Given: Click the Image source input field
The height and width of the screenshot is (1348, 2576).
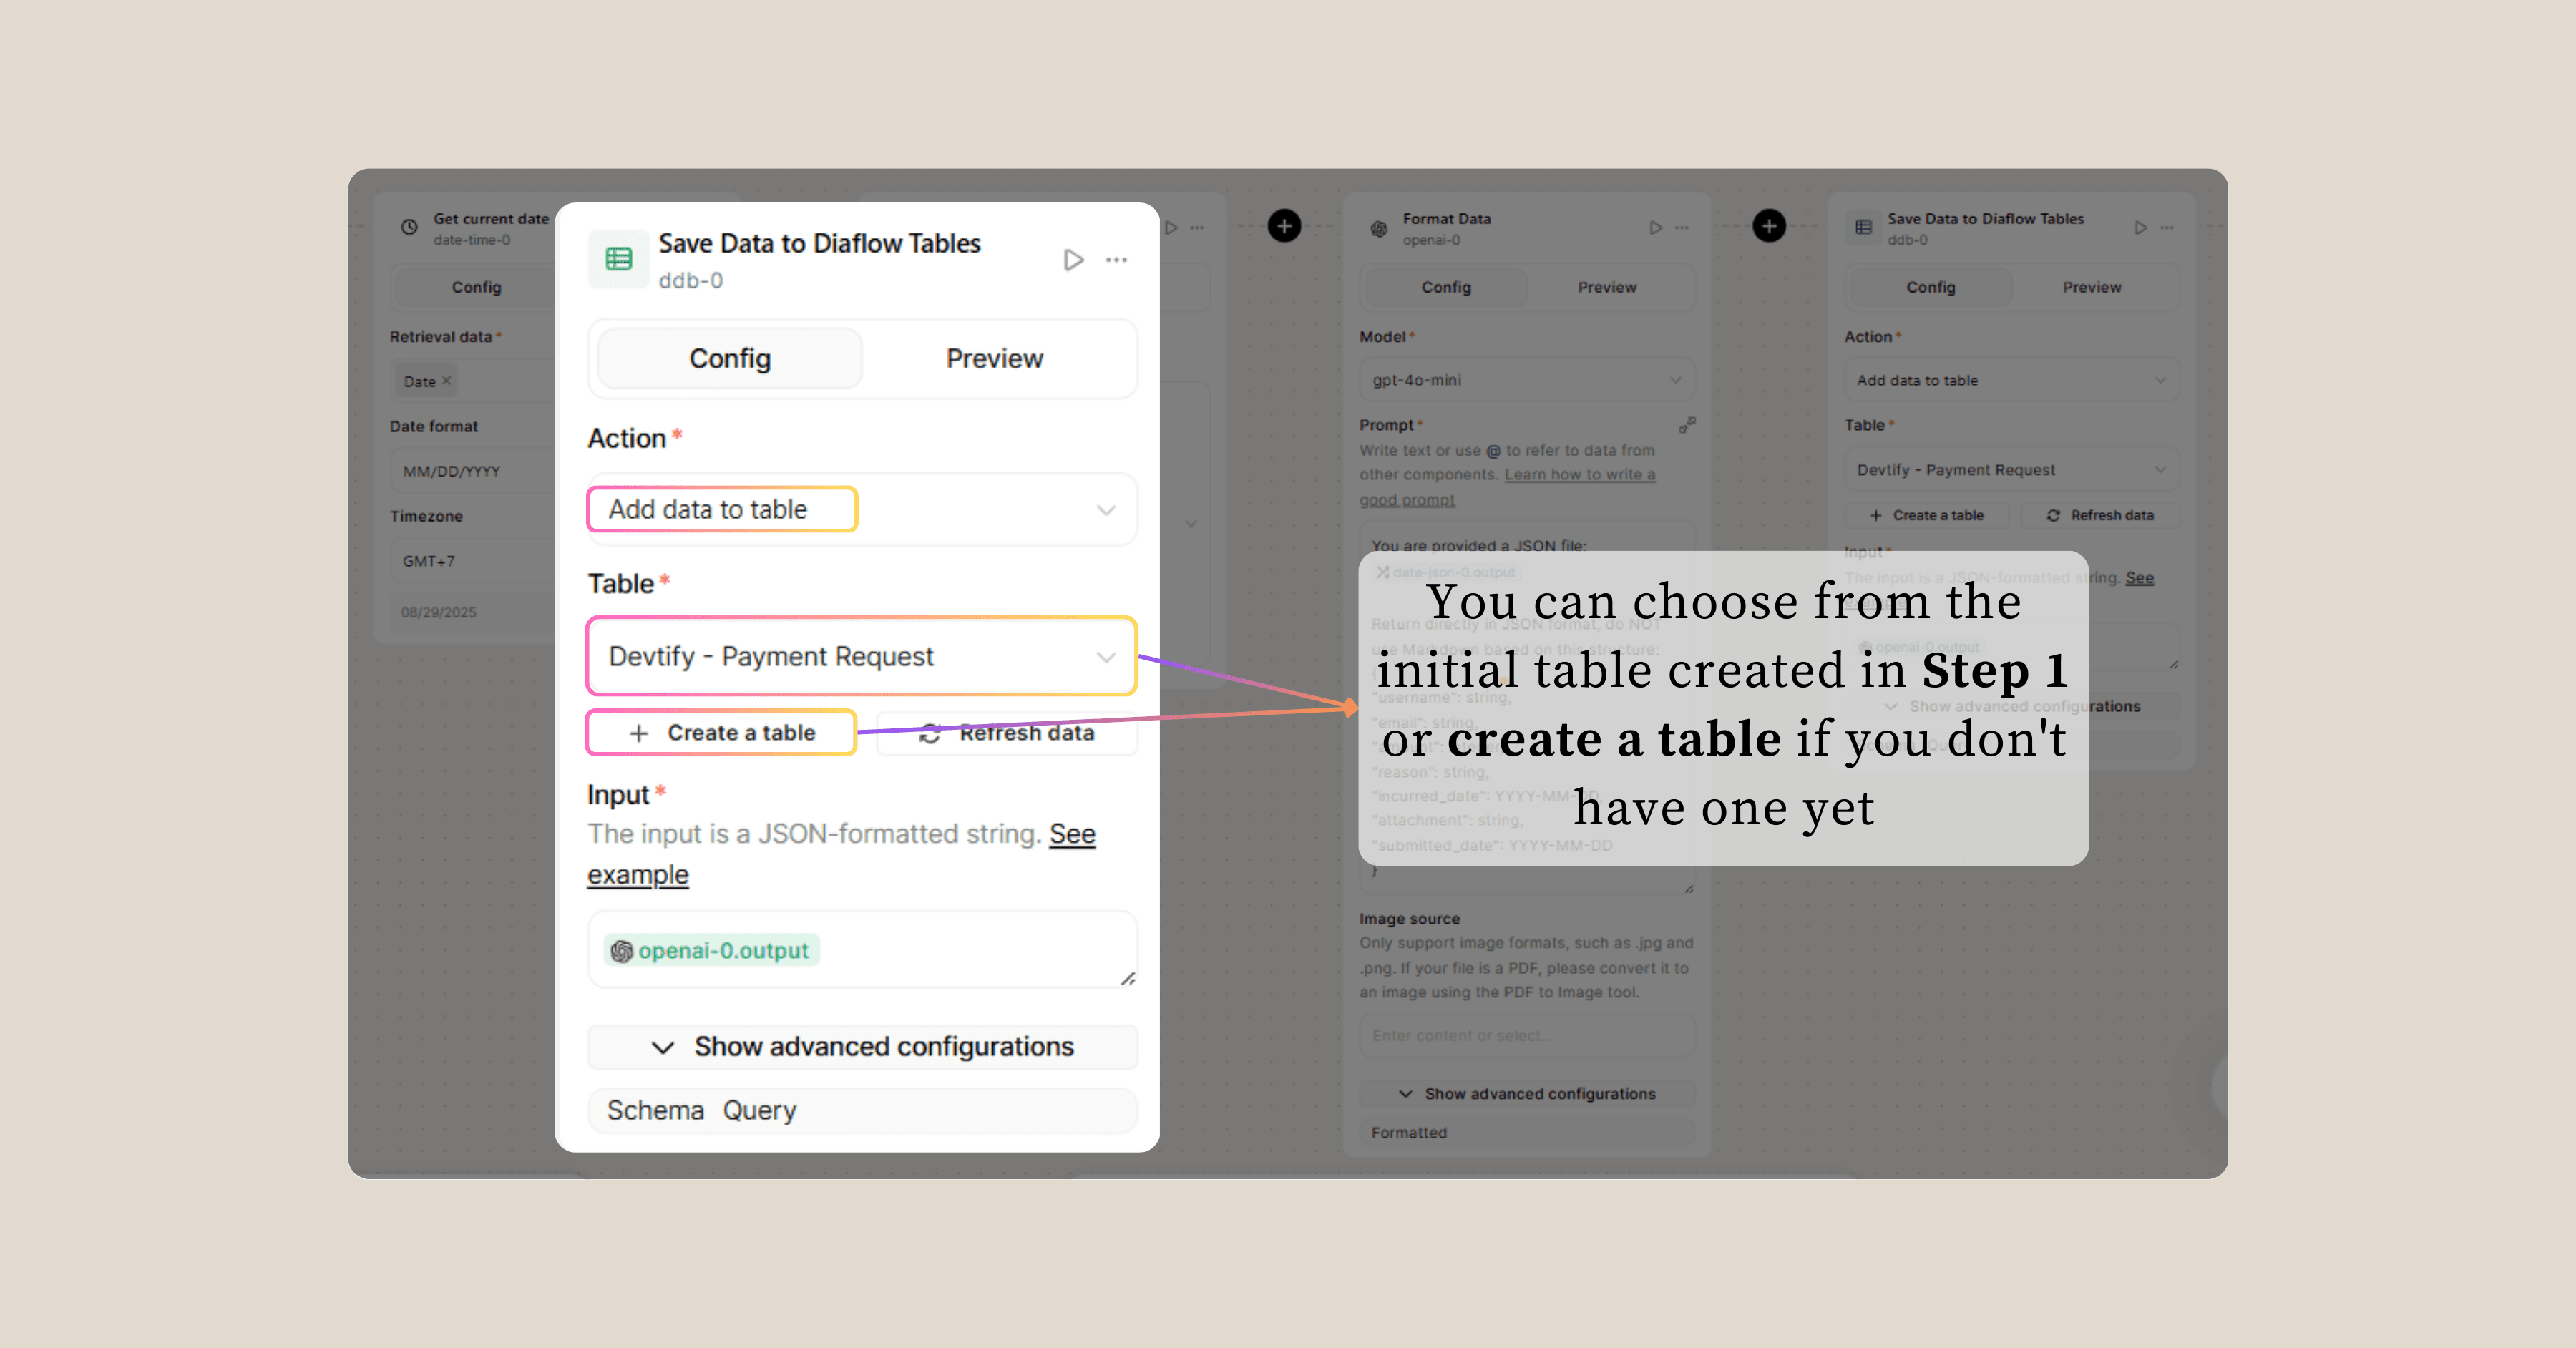Looking at the screenshot, I should pos(1526,1035).
